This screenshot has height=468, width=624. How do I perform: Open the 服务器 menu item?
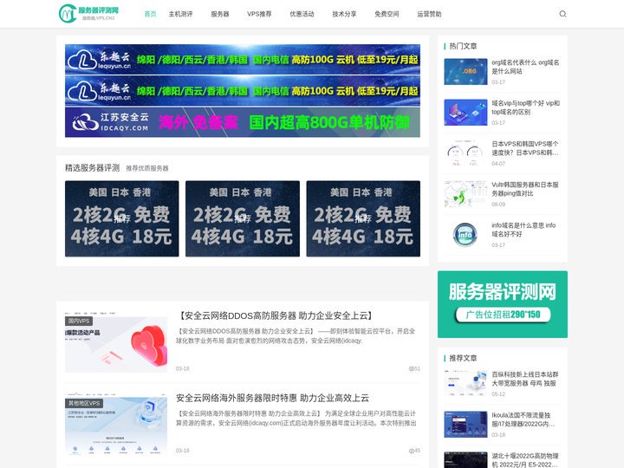coord(219,14)
